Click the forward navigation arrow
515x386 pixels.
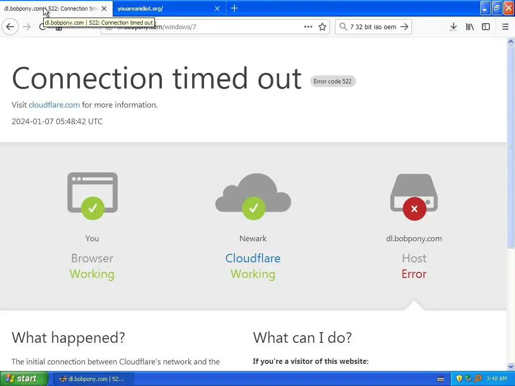(27, 27)
